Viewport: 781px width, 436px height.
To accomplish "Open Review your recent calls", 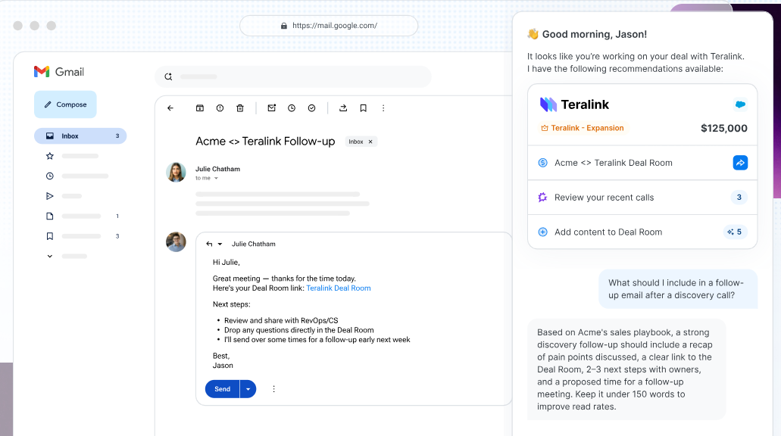I will tap(642, 198).
